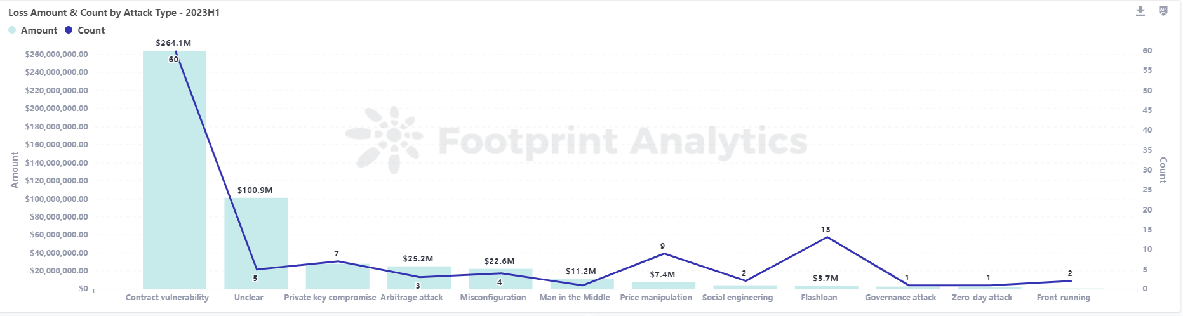Click the Governance attack axis label
The width and height of the screenshot is (1183, 316).
coord(900,298)
